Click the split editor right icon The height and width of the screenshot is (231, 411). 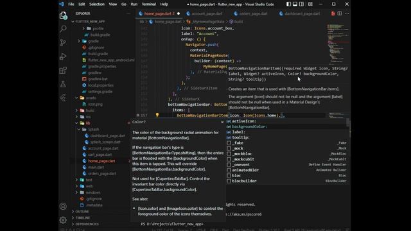[x=340, y=13]
